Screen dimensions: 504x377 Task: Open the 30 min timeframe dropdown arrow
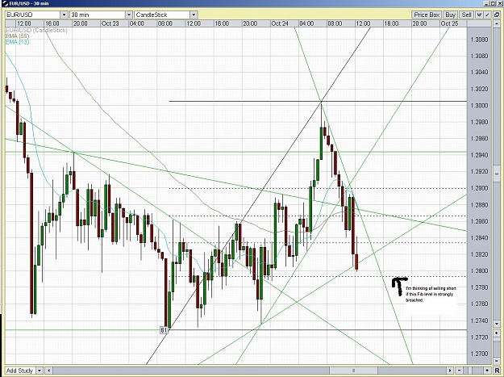coord(128,15)
